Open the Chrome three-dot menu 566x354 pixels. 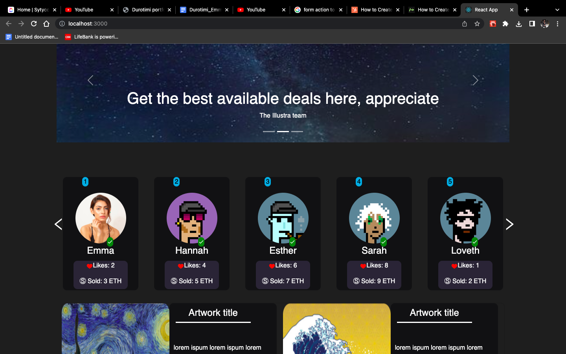coord(557,24)
